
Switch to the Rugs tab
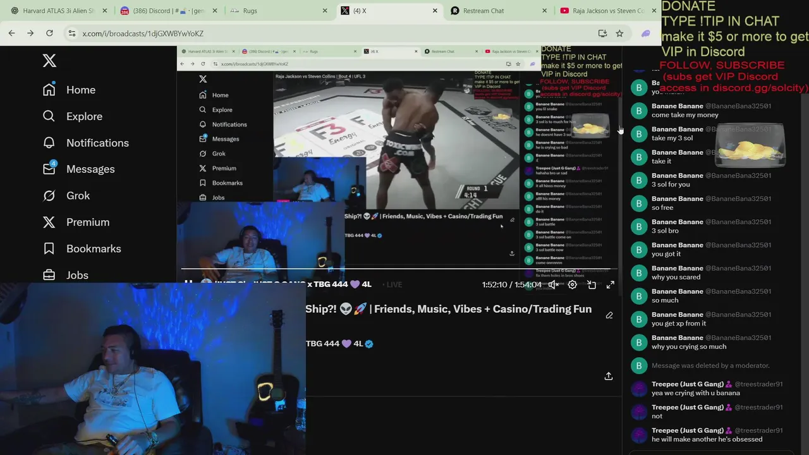(278, 11)
